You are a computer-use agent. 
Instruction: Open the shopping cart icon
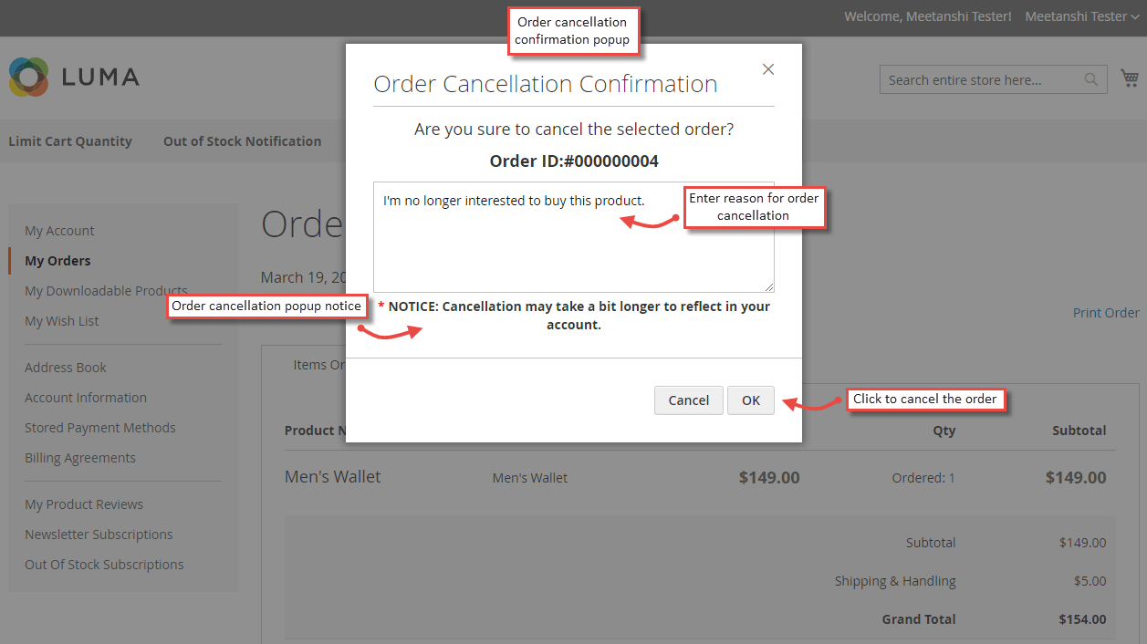tap(1130, 78)
